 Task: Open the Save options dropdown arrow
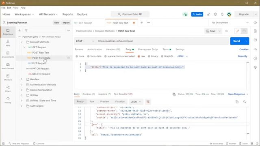point(220,31)
